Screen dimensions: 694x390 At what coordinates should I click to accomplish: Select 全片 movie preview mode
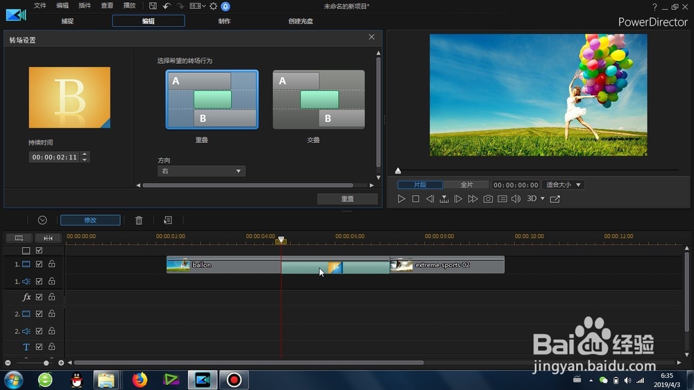pyautogui.click(x=466, y=185)
